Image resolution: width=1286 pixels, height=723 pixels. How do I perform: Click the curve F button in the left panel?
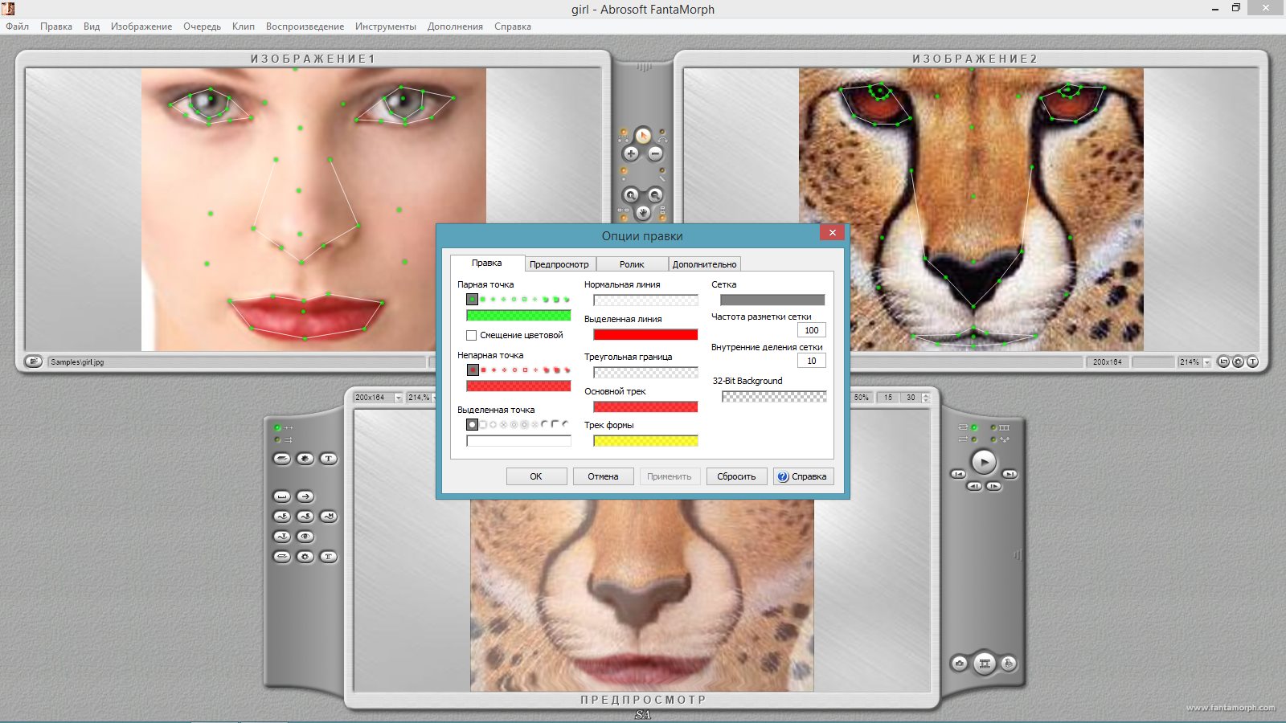click(282, 517)
